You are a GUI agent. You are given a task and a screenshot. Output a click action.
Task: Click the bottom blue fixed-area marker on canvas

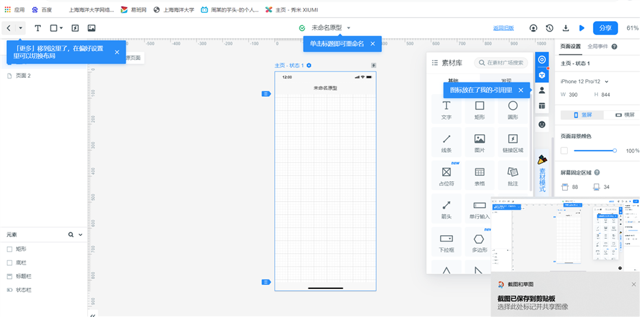tap(266, 282)
